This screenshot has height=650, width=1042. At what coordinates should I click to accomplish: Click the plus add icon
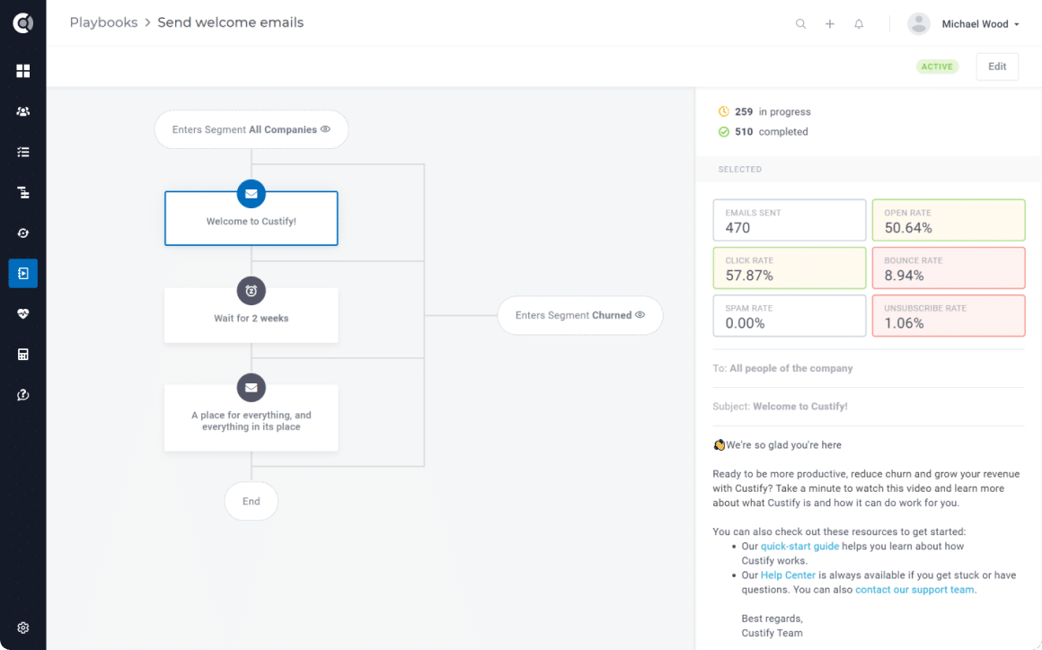click(830, 24)
